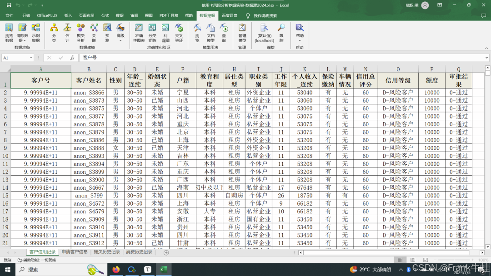The image size is (491, 276).
Task: Open the Name Box dropdown showing A1
Action: click(x=31, y=58)
